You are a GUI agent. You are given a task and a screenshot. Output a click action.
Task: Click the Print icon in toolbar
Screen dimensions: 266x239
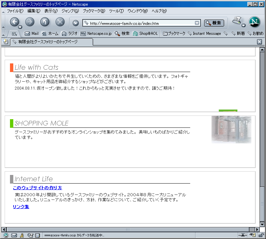click(x=237, y=21)
